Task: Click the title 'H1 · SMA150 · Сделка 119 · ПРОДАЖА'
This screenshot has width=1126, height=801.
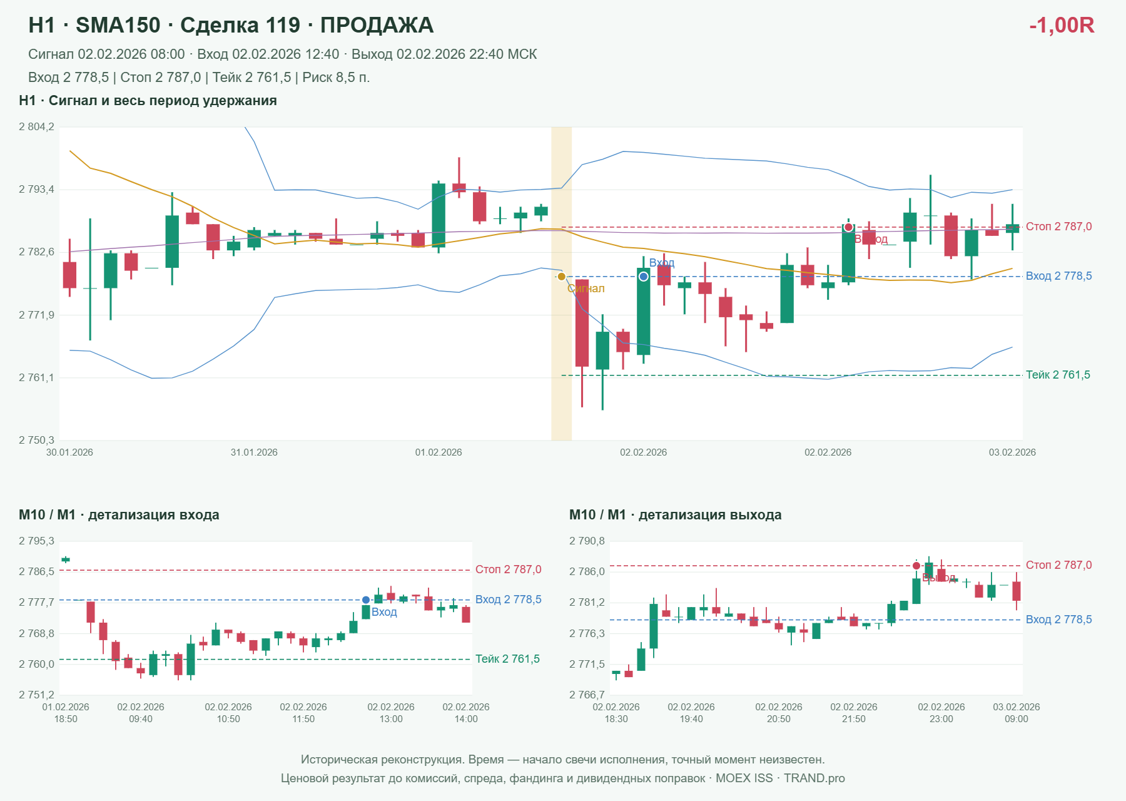Action: 231,25
